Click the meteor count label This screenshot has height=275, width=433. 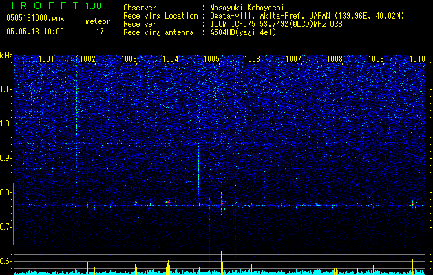(98, 21)
